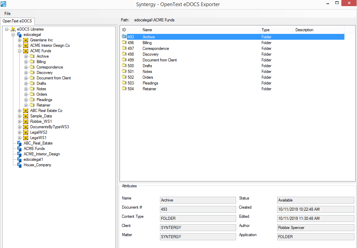Click the Name attribute field showing Archive
This screenshot has height=248, width=357.
pos(198,200)
